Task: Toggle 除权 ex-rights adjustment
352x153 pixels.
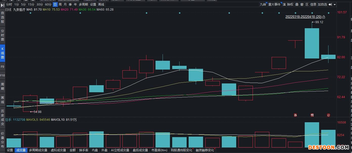Action: 290,5
